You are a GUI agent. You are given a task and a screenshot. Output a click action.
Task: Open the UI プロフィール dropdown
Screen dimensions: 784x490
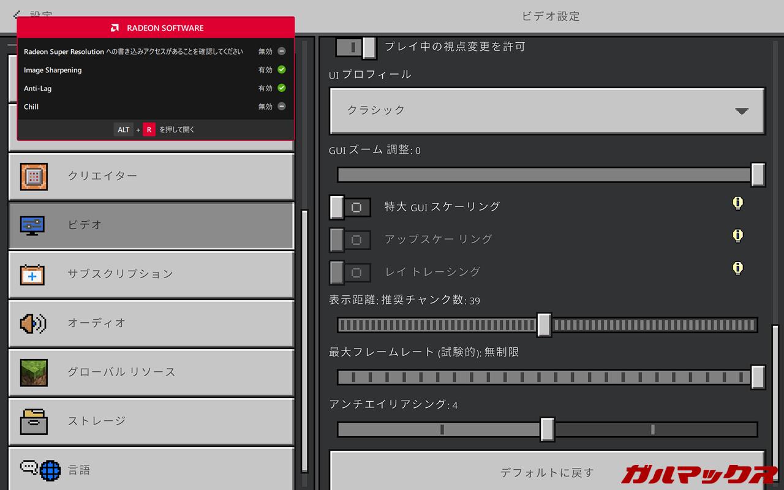click(547, 111)
